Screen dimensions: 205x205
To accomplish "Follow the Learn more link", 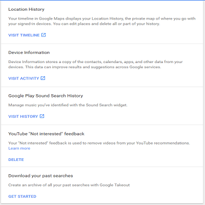I will 19,148.
